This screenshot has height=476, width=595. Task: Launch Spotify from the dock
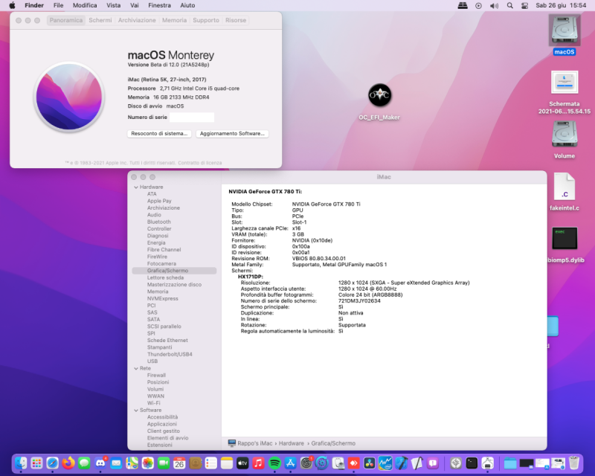point(274,463)
